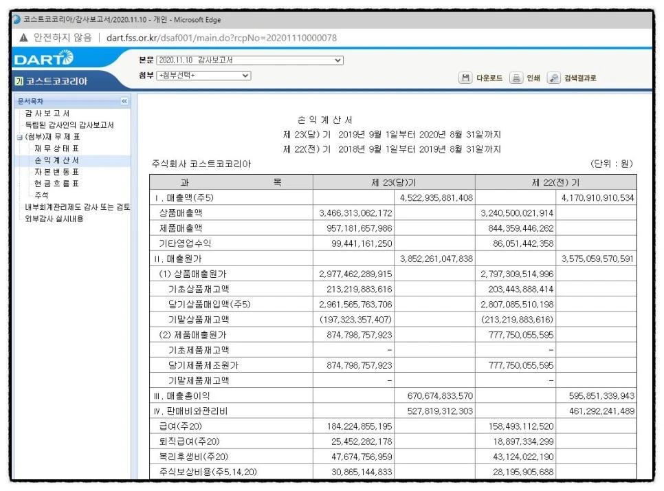
Task: Open 주석 in the outline
Action: 41,195
